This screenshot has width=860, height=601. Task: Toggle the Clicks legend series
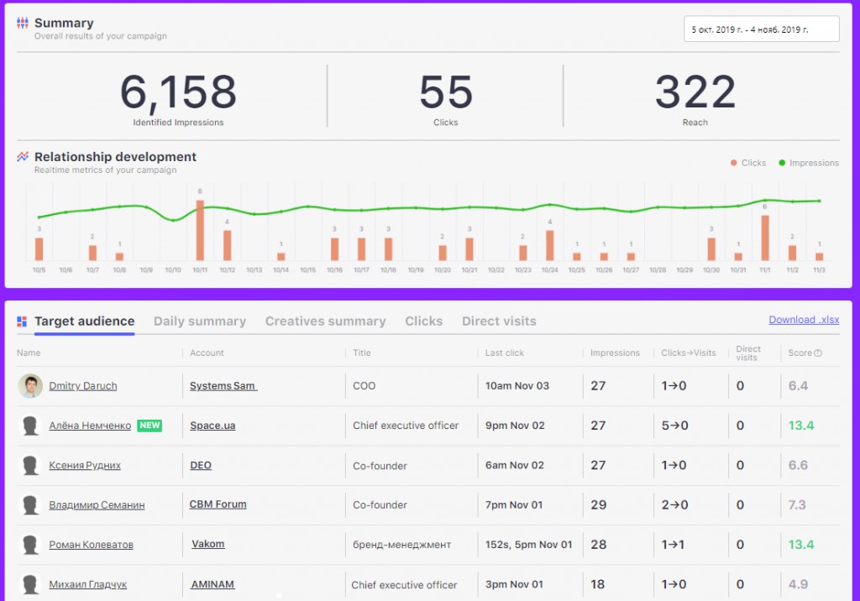tap(748, 163)
